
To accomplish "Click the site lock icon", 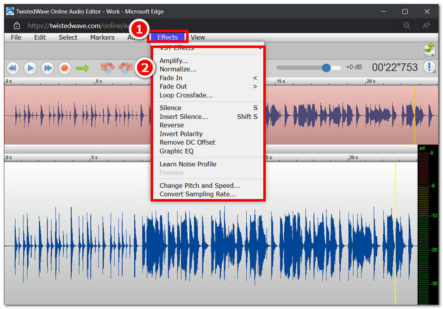I will pyautogui.click(x=16, y=26).
